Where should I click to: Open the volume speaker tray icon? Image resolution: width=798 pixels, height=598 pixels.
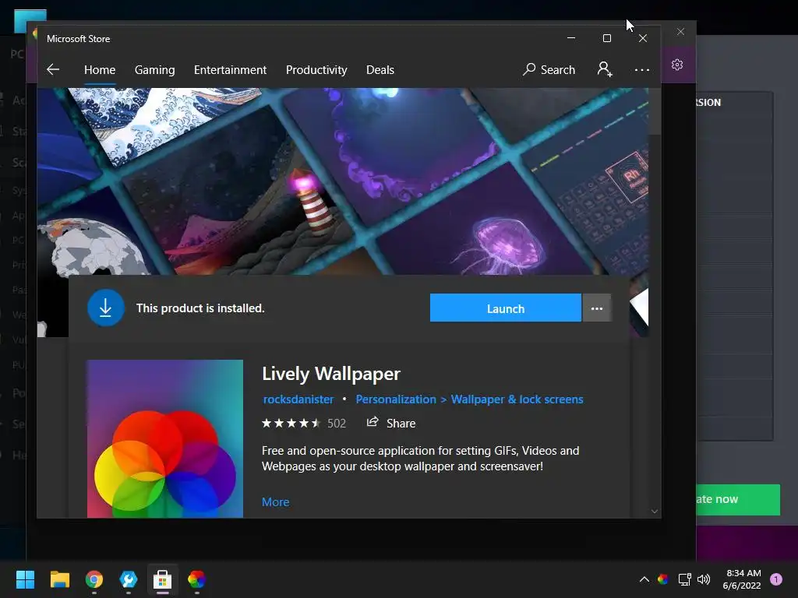[704, 579]
